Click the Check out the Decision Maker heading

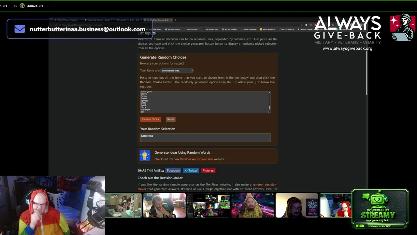point(160,178)
